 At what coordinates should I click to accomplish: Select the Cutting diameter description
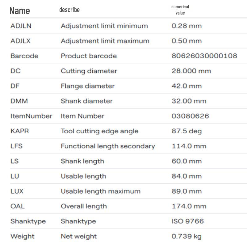[x=89, y=71]
